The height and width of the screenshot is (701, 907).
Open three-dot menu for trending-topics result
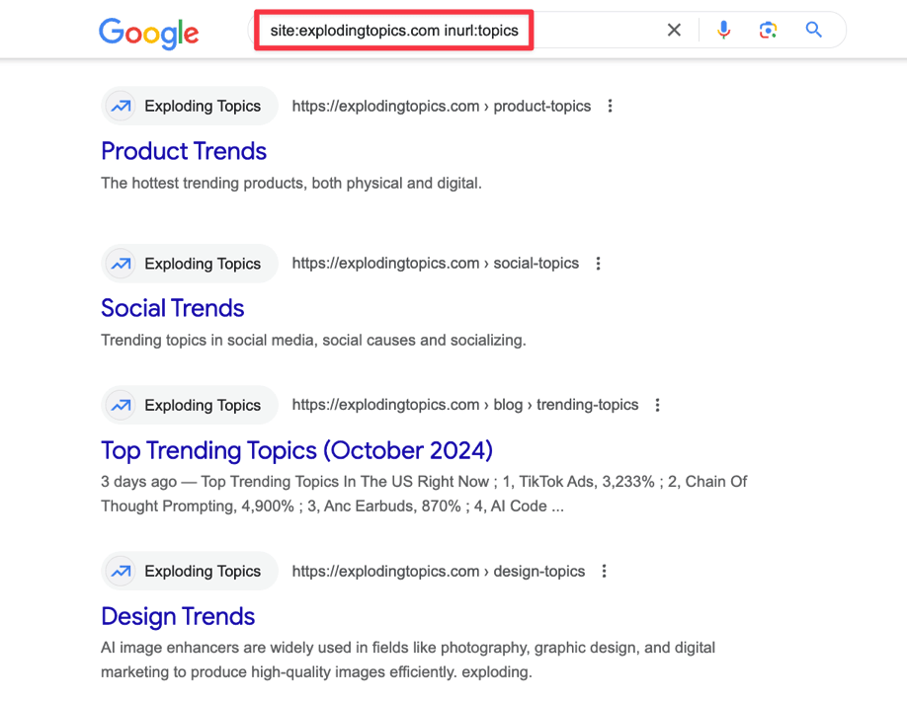pyautogui.click(x=657, y=405)
